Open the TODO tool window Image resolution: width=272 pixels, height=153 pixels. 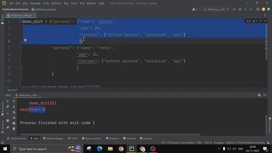click(x=73, y=138)
